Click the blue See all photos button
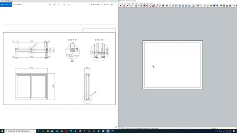 tap(6, 4)
